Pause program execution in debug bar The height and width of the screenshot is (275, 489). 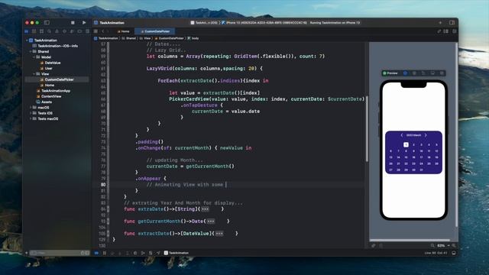click(x=105, y=253)
